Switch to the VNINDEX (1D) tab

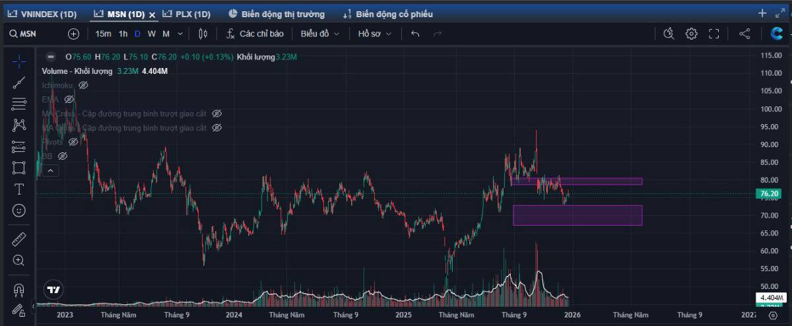pyautogui.click(x=44, y=14)
